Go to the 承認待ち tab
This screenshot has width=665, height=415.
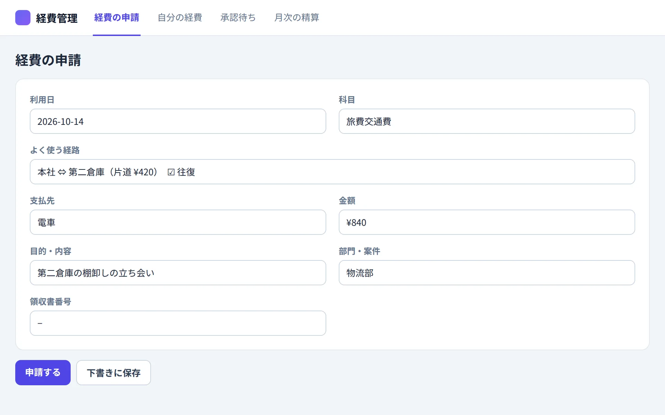click(238, 18)
